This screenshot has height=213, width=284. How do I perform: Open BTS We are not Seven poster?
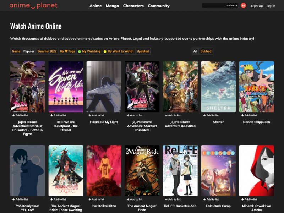point(66,87)
